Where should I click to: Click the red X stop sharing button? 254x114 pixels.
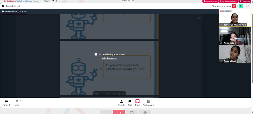[x=234, y=6]
